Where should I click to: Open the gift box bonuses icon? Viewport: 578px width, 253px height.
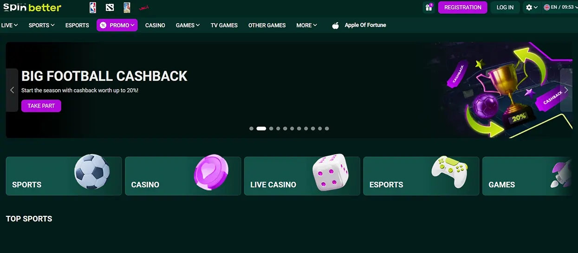pyautogui.click(x=429, y=7)
